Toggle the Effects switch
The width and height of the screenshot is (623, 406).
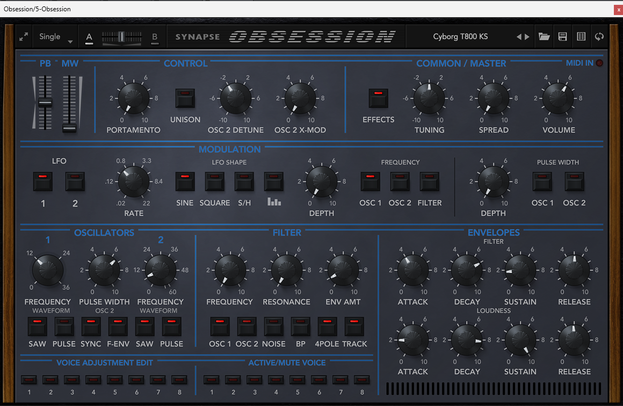click(x=378, y=98)
